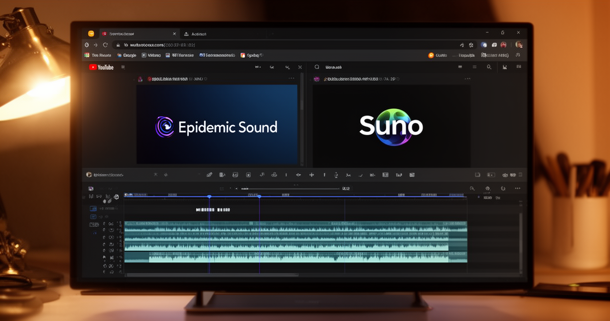Click the playback progress slider above the timeline
The height and width of the screenshot is (321, 610).
pos(289,189)
